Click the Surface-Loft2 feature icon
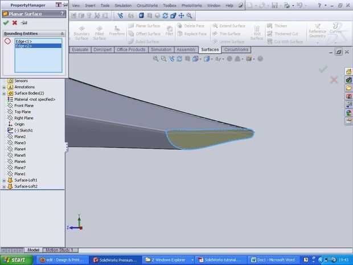Viewport: 353px width, 265px height. pos(10,186)
